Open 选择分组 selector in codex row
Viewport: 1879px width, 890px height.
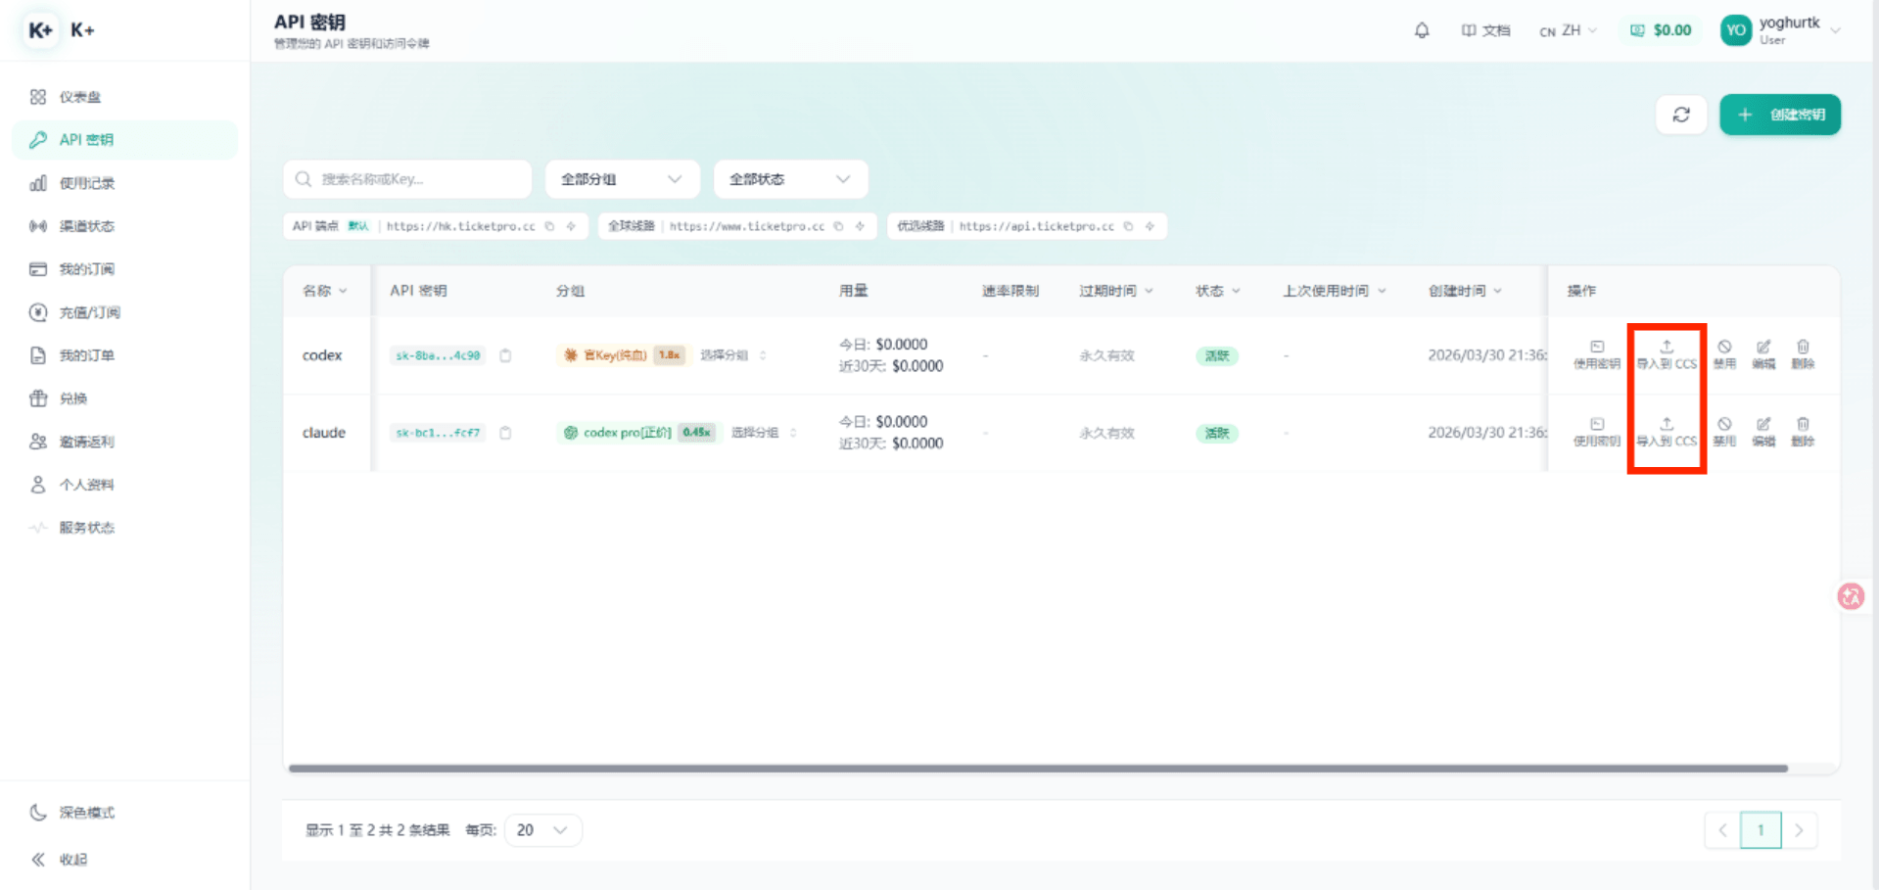[x=732, y=355]
